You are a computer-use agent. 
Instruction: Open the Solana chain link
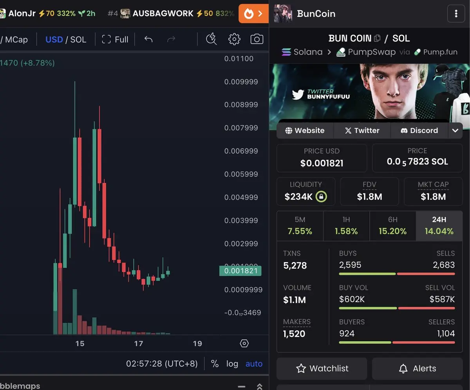point(302,52)
